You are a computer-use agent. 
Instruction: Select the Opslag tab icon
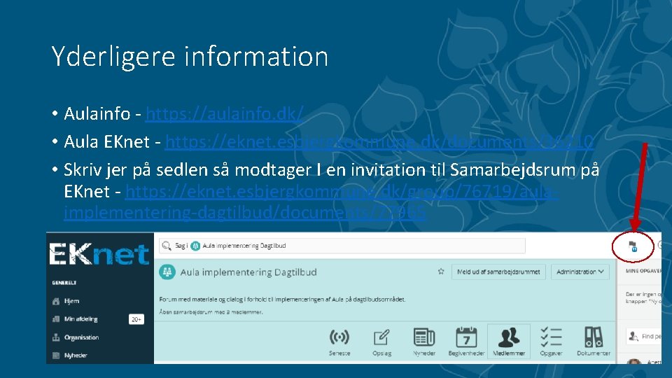[381, 337]
